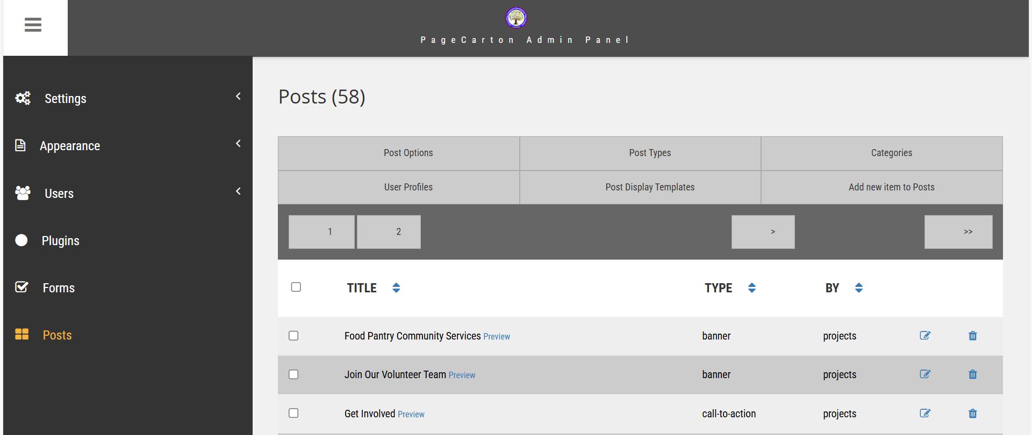
Task: Check the Food Pantry Community Services row
Action: pyautogui.click(x=293, y=336)
